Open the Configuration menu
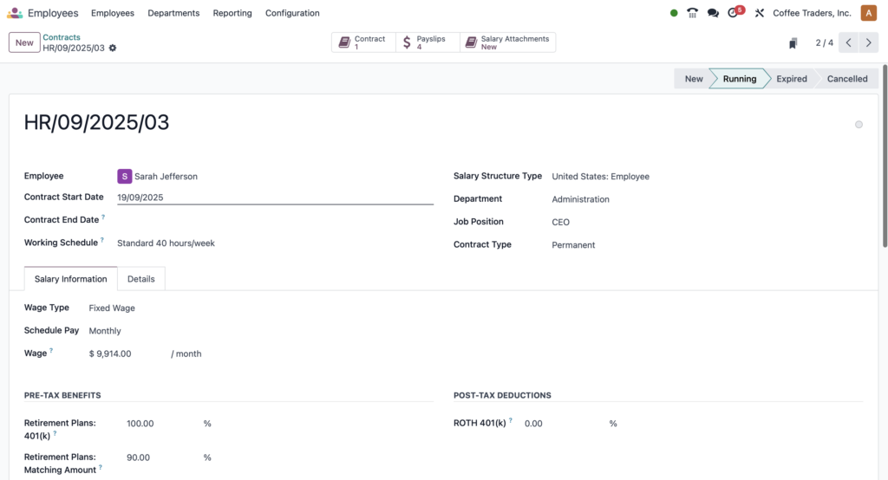 (x=292, y=13)
